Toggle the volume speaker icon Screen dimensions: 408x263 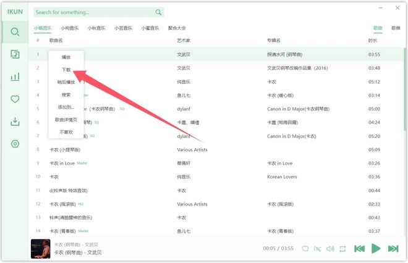pos(330,249)
